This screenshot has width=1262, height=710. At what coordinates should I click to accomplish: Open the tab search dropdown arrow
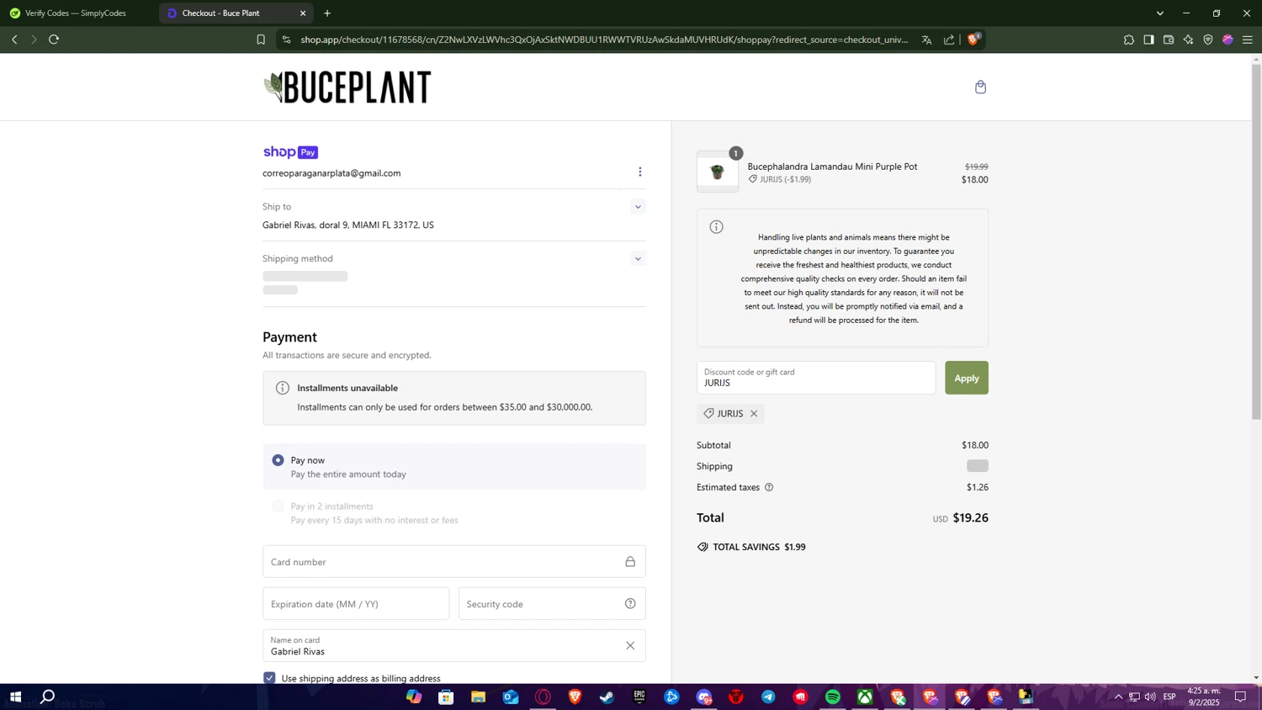(1159, 13)
